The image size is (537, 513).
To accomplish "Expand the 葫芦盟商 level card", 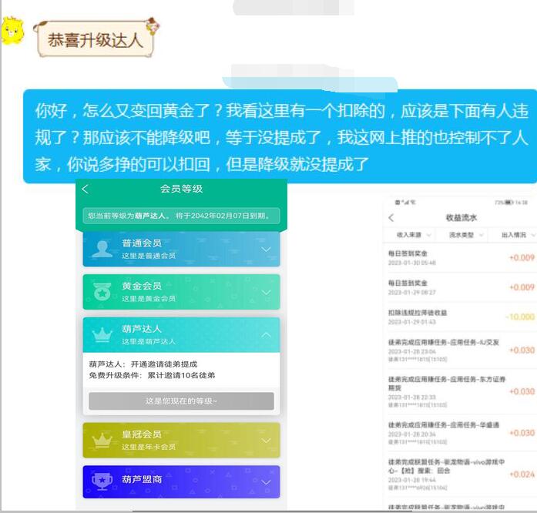I will click(x=266, y=482).
